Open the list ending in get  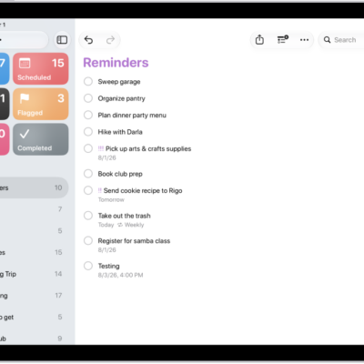34,317
